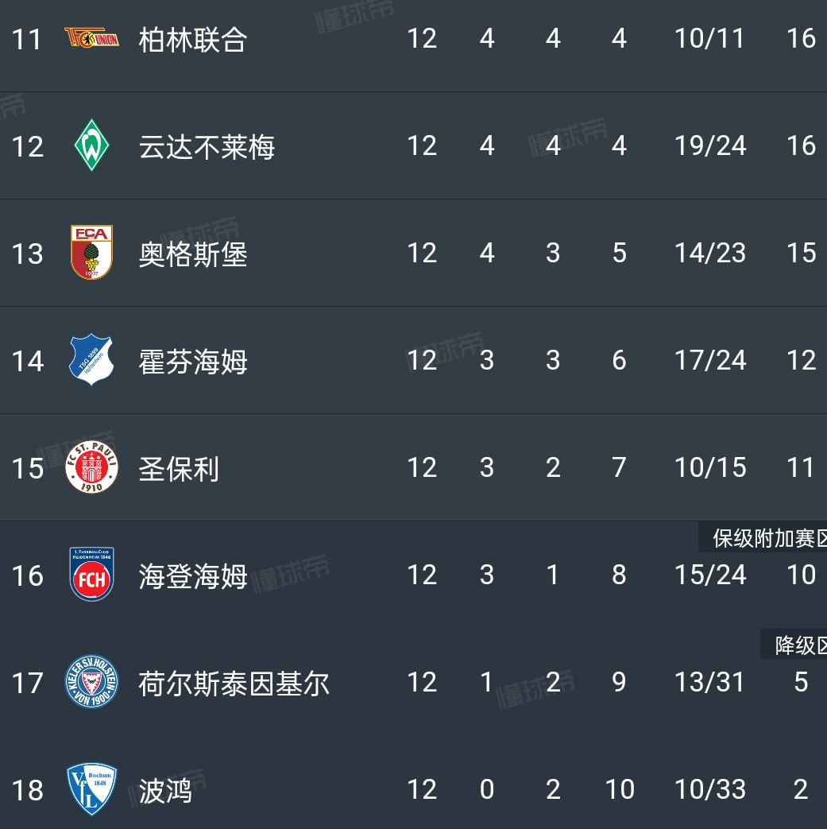Tap 圣保利 team name

(179, 468)
